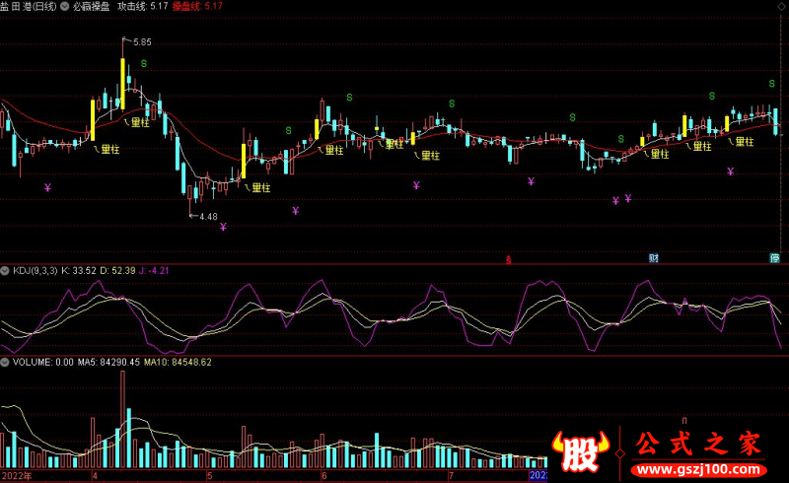Click the 攻击线: 5.17 value label
The image size is (789, 483).
pos(142,7)
